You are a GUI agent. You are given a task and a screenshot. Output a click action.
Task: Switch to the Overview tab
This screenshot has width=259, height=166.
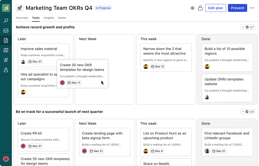tap(22, 18)
